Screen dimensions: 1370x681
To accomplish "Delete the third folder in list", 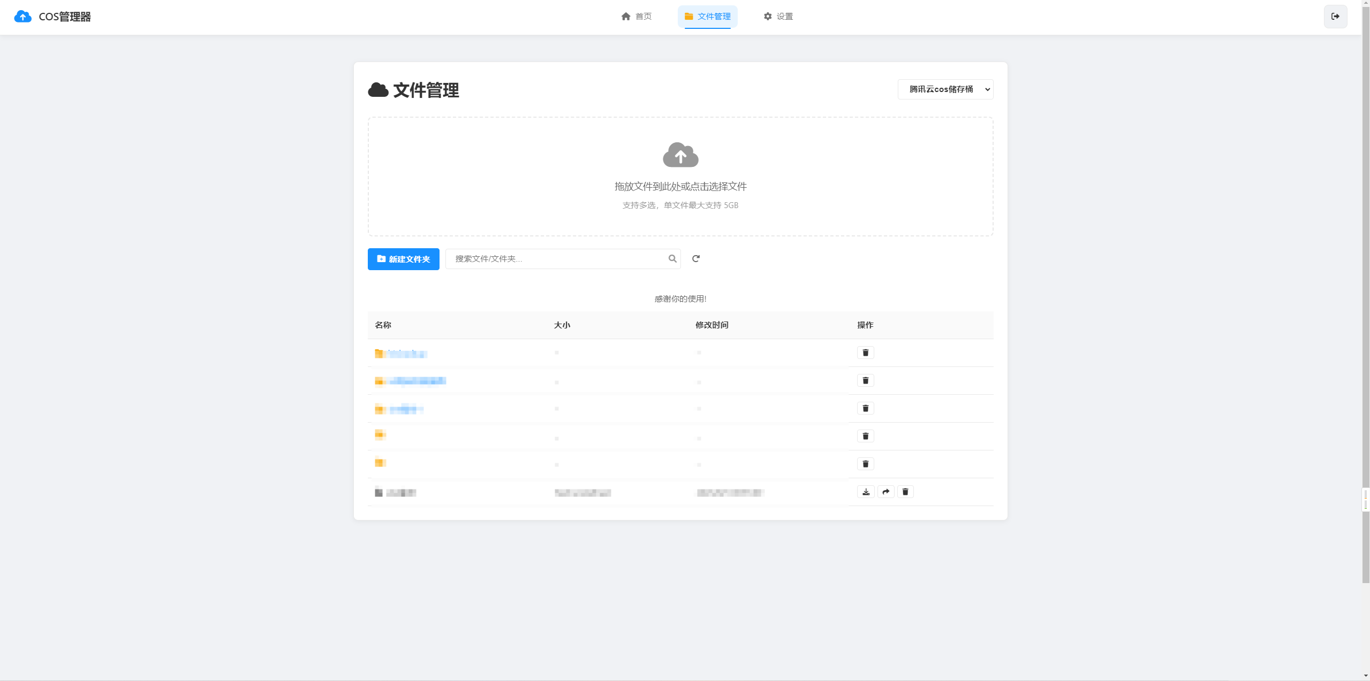I will point(865,408).
